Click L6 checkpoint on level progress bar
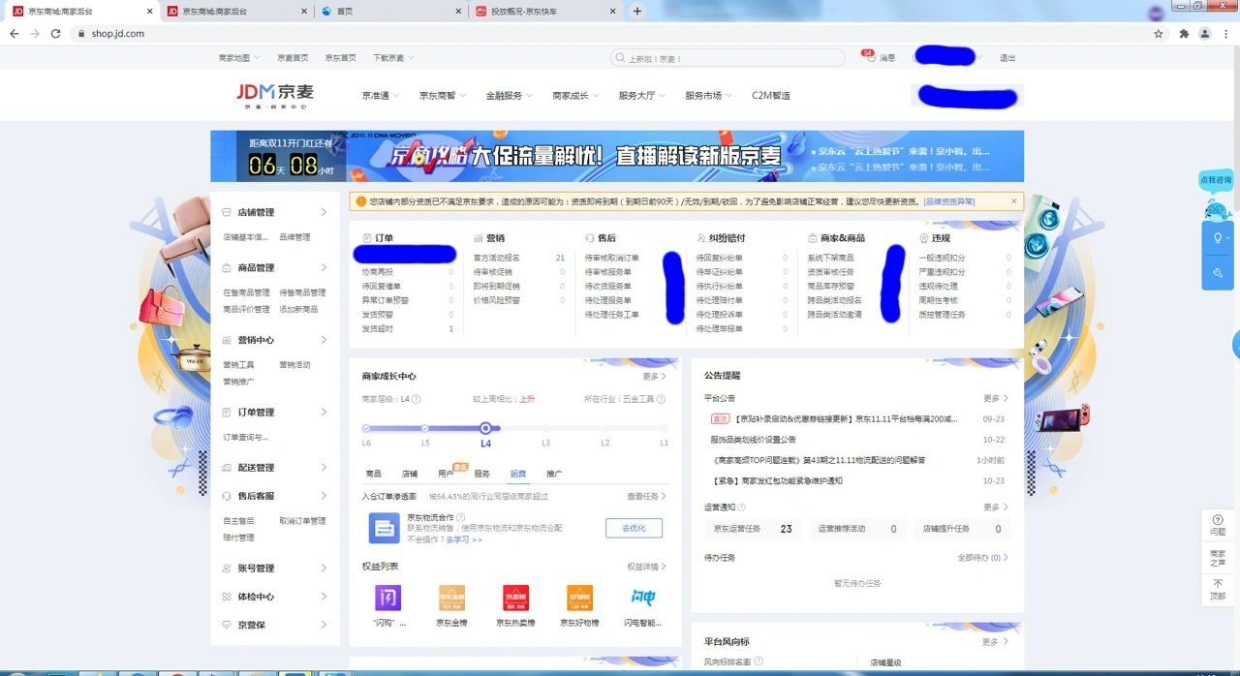This screenshot has height=676, width=1240. pos(366,428)
